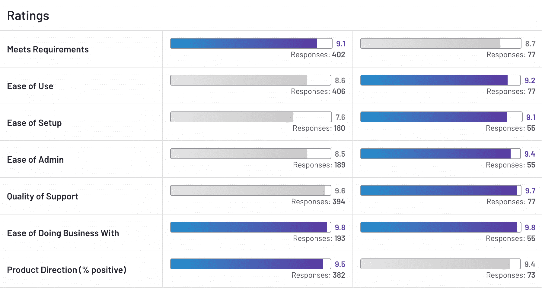Click the Responses: 73 count text
Viewport: 542px width, 288px height.
coord(511,275)
